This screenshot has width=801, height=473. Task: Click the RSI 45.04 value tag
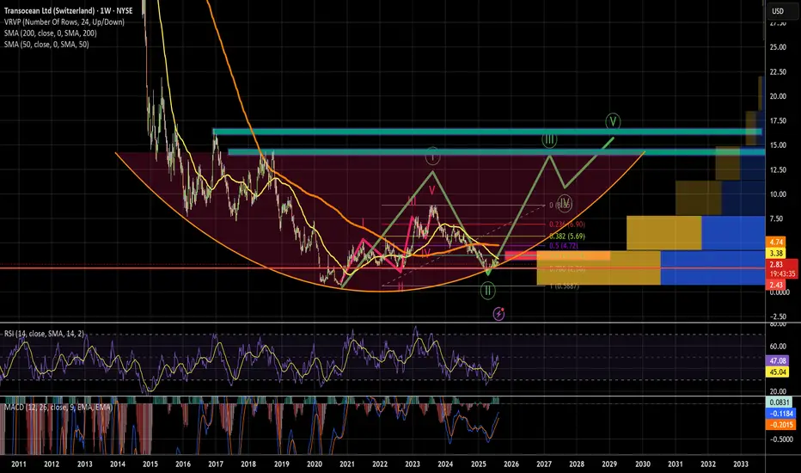click(778, 372)
